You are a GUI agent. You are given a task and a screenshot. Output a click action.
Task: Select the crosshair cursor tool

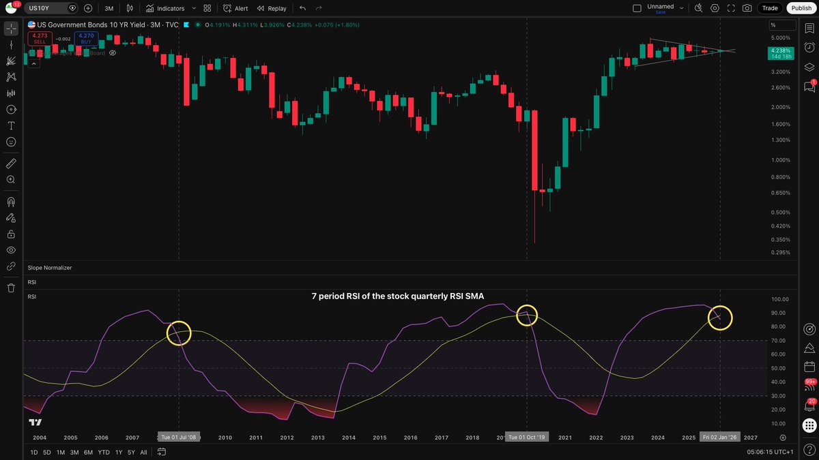click(x=11, y=29)
